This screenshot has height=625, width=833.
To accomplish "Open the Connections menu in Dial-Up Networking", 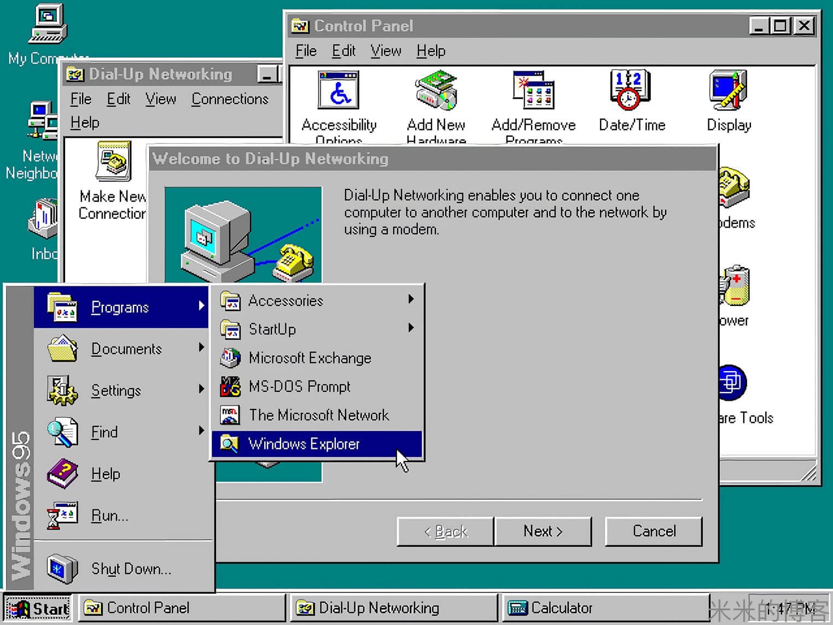I will (x=230, y=99).
